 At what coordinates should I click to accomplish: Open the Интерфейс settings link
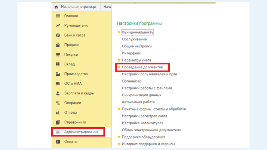click(x=131, y=53)
